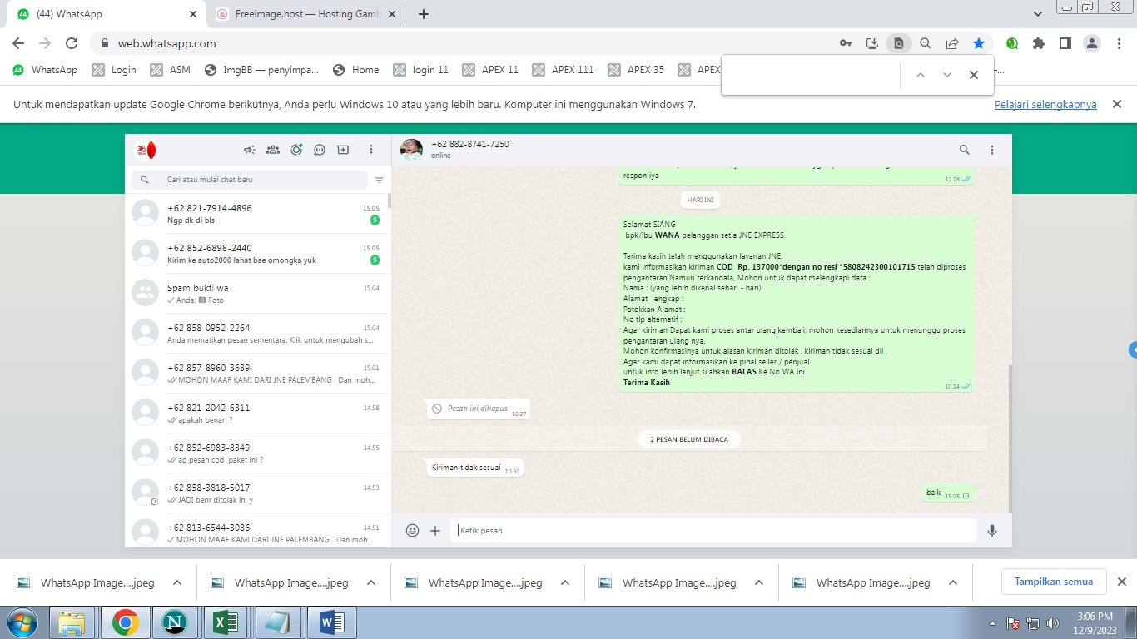The width and height of the screenshot is (1137, 639).
Task: Open saved passwords key icon
Action: [846, 43]
